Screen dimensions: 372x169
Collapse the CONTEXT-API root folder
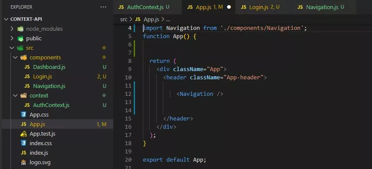(x=6, y=19)
